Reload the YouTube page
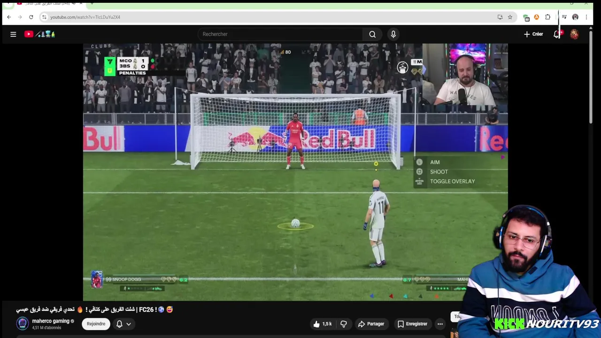 31,17
